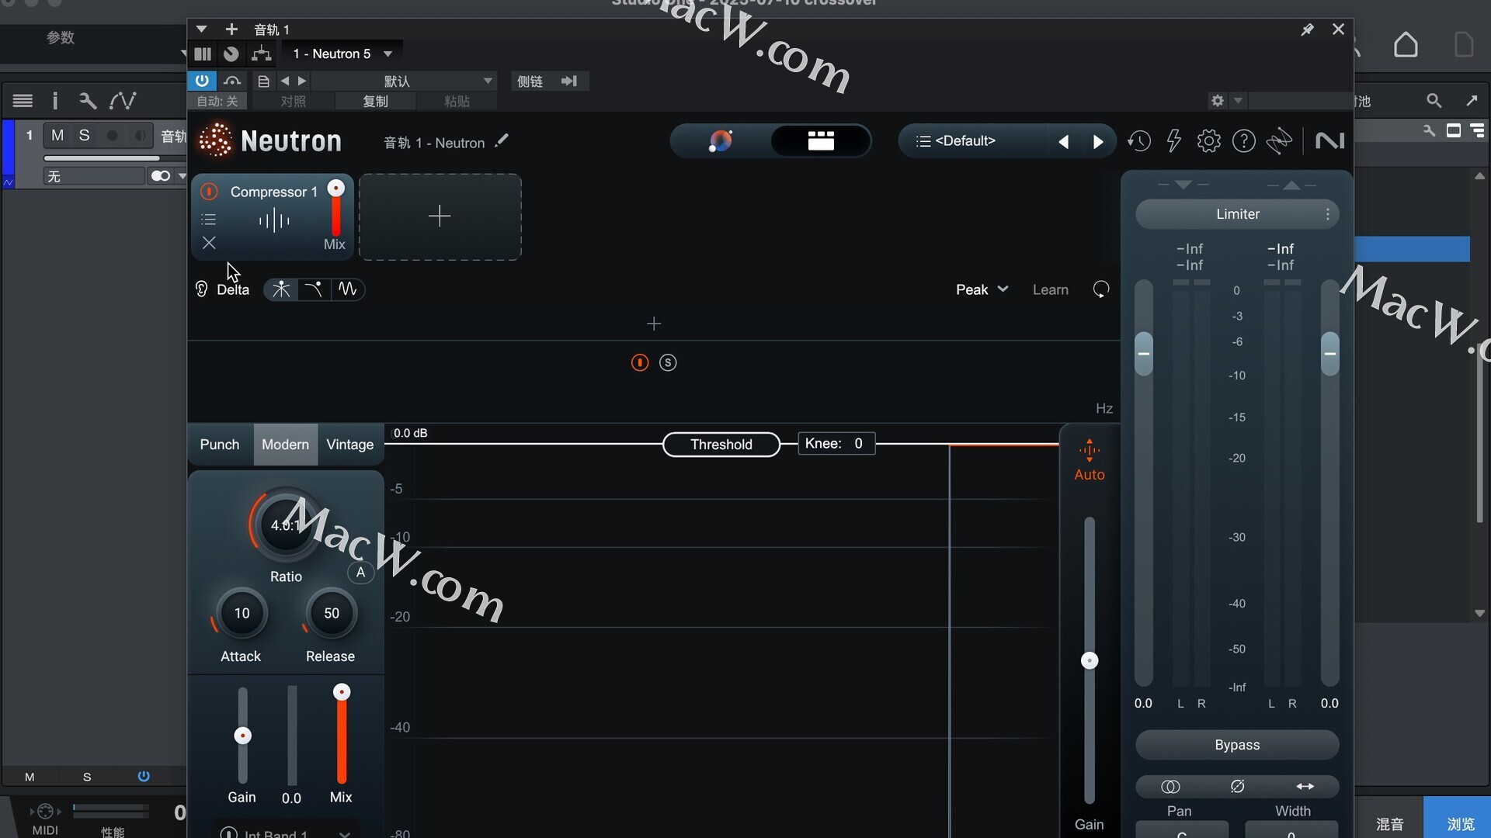Bypass the band with the orange power icon
The width and height of the screenshot is (1491, 838).
coord(640,363)
